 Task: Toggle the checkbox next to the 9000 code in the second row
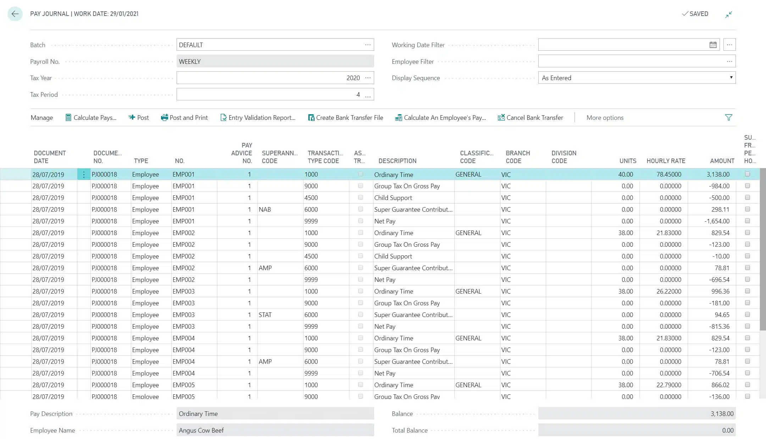pyautogui.click(x=361, y=186)
